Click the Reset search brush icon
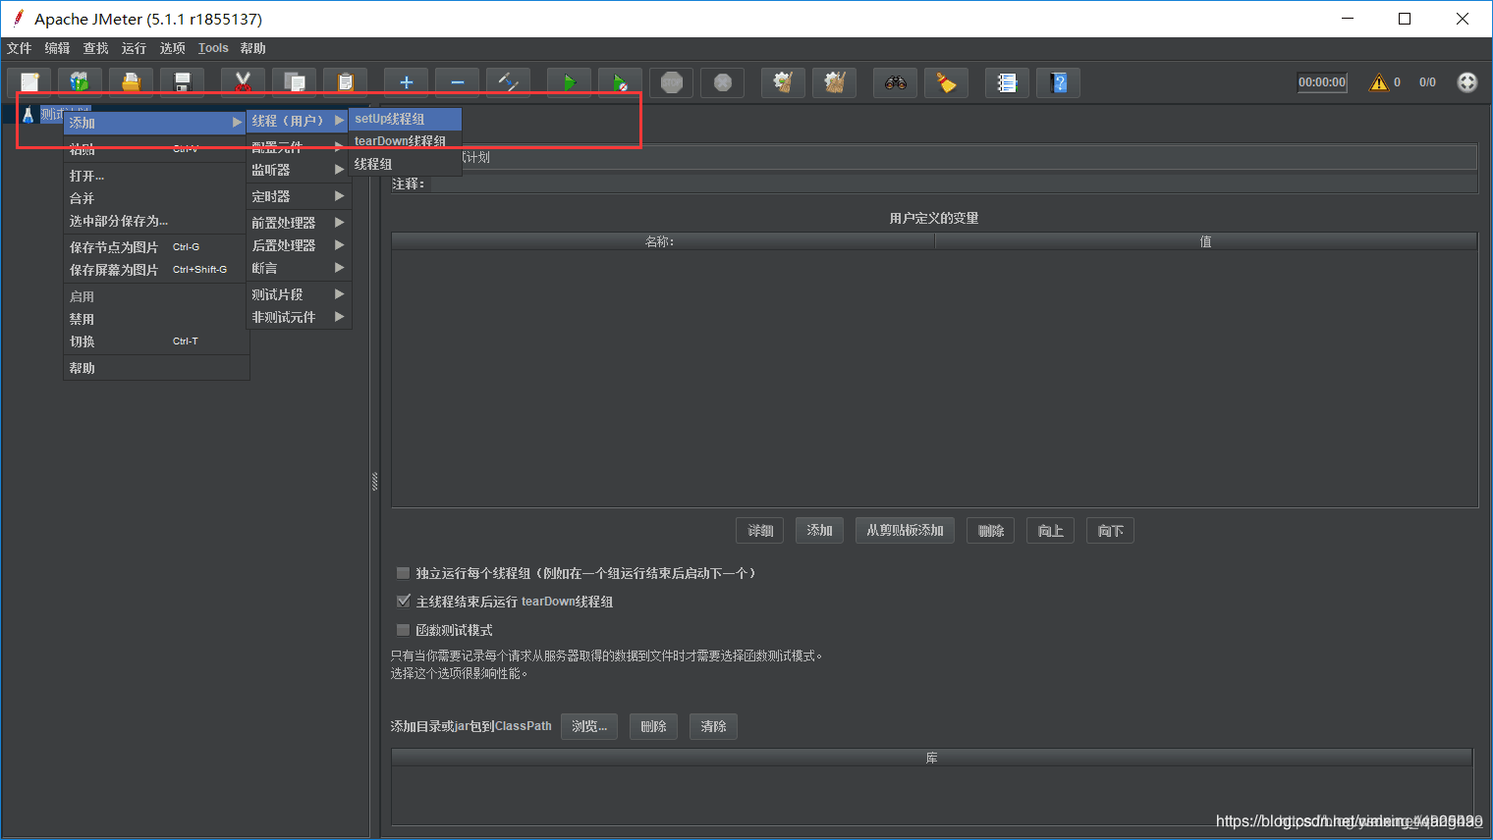The width and height of the screenshot is (1493, 840). [946, 82]
